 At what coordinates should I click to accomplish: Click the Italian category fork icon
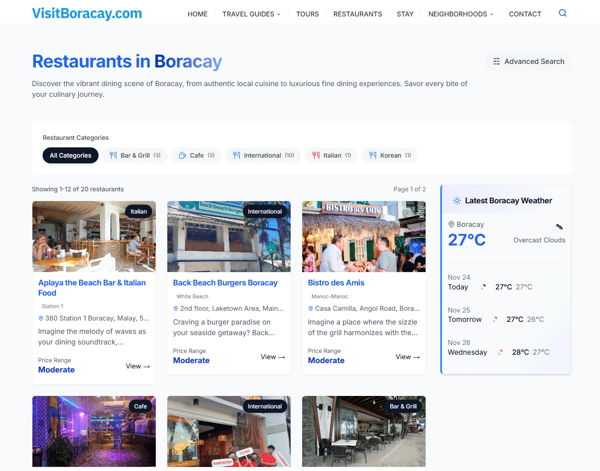316,155
